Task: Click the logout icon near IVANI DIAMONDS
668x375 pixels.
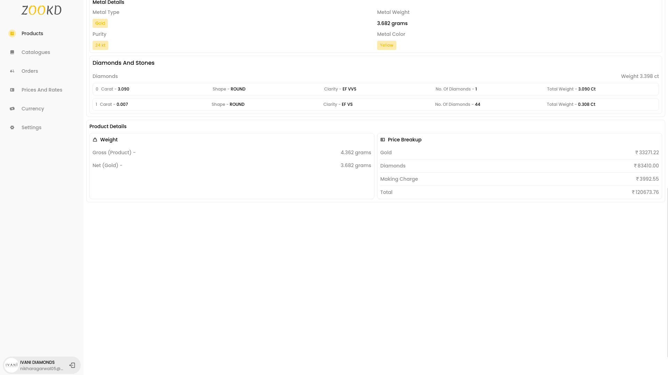Action: [x=72, y=365]
